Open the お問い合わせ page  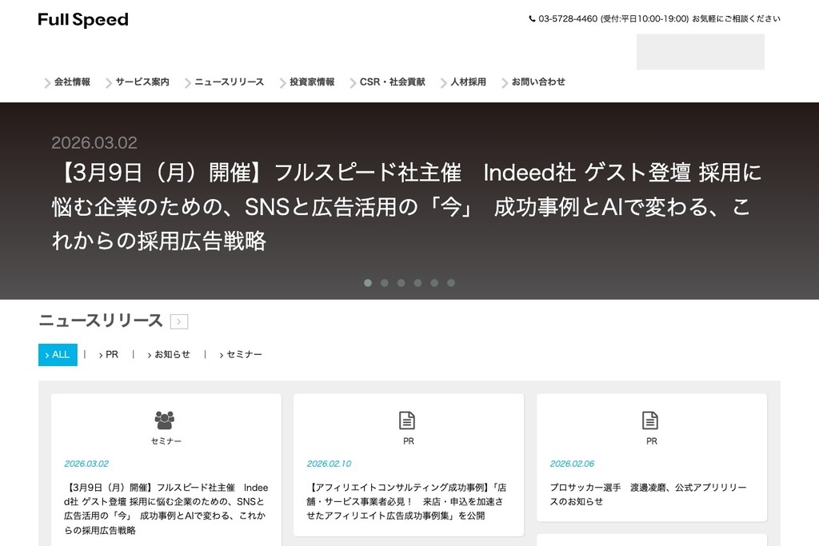click(x=537, y=82)
